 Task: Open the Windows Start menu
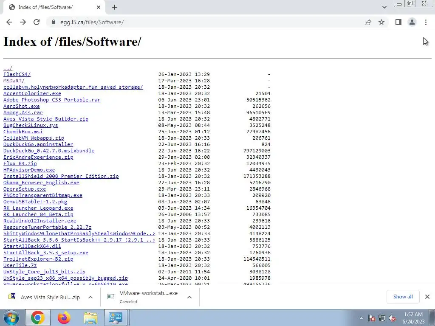point(11,318)
